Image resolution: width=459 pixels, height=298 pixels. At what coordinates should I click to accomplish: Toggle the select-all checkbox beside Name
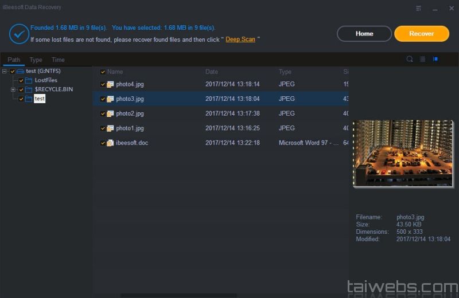pyautogui.click(x=103, y=72)
